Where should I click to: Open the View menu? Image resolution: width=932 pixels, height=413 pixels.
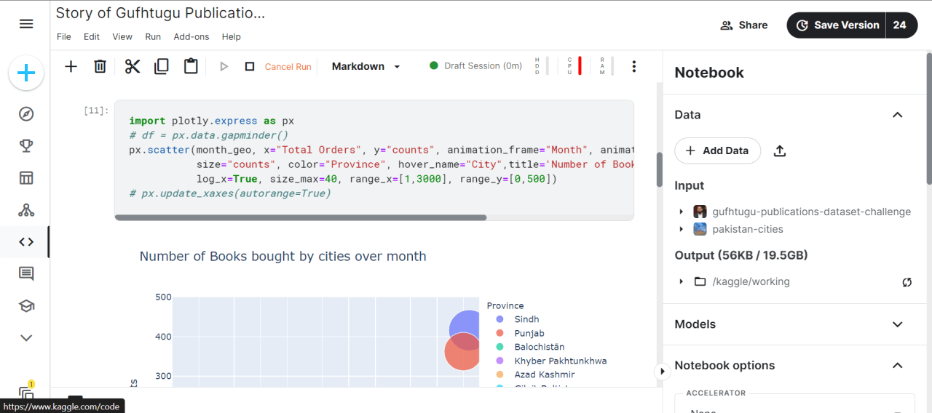[x=122, y=36]
